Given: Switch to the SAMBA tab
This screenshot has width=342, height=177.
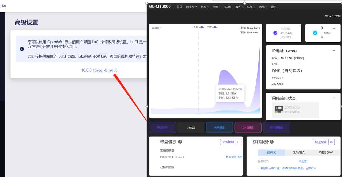Looking at the screenshot, I should (x=298, y=152).
